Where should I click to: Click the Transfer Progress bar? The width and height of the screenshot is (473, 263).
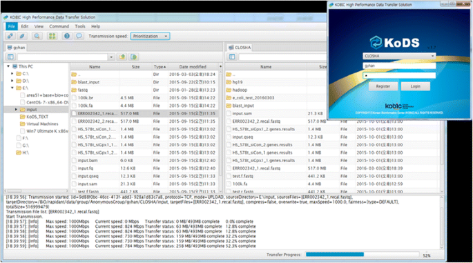[363, 255]
